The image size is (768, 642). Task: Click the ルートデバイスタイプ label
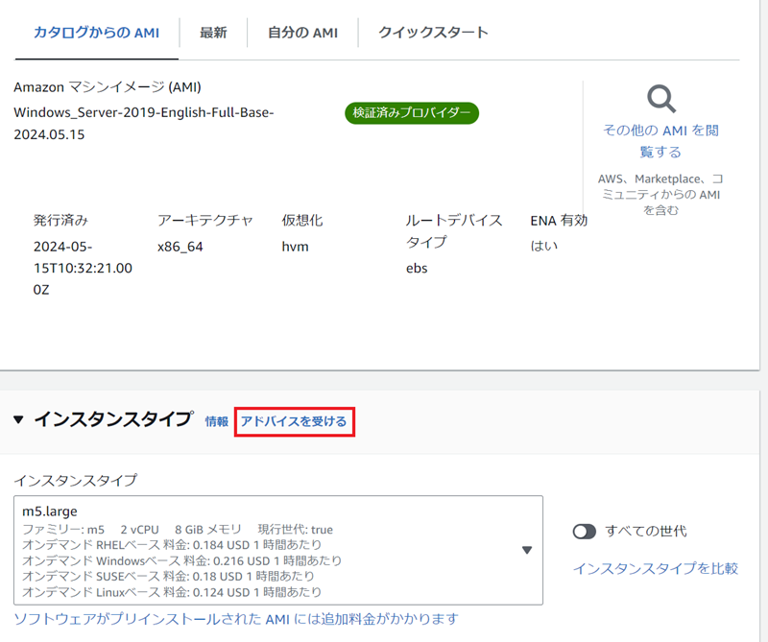pos(454,231)
